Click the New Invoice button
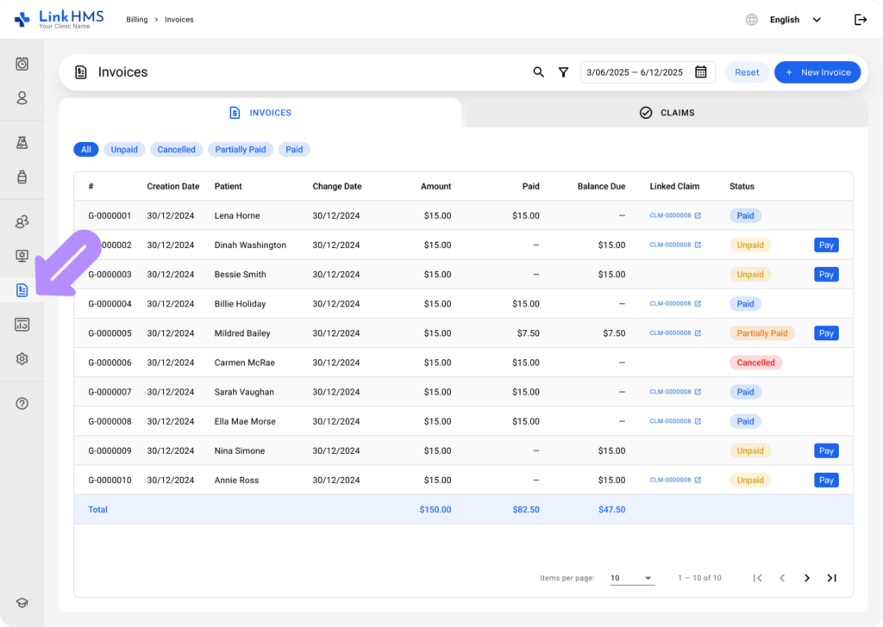This screenshot has height=627, width=883. coord(817,72)
